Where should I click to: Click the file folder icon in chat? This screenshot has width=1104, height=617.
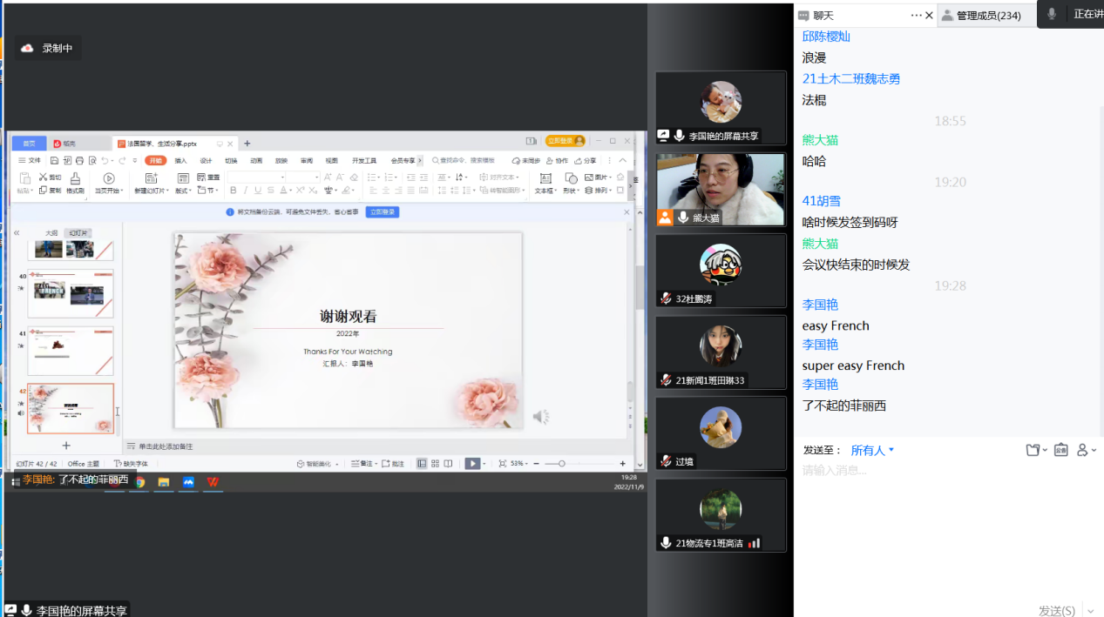click(1033, 450)
